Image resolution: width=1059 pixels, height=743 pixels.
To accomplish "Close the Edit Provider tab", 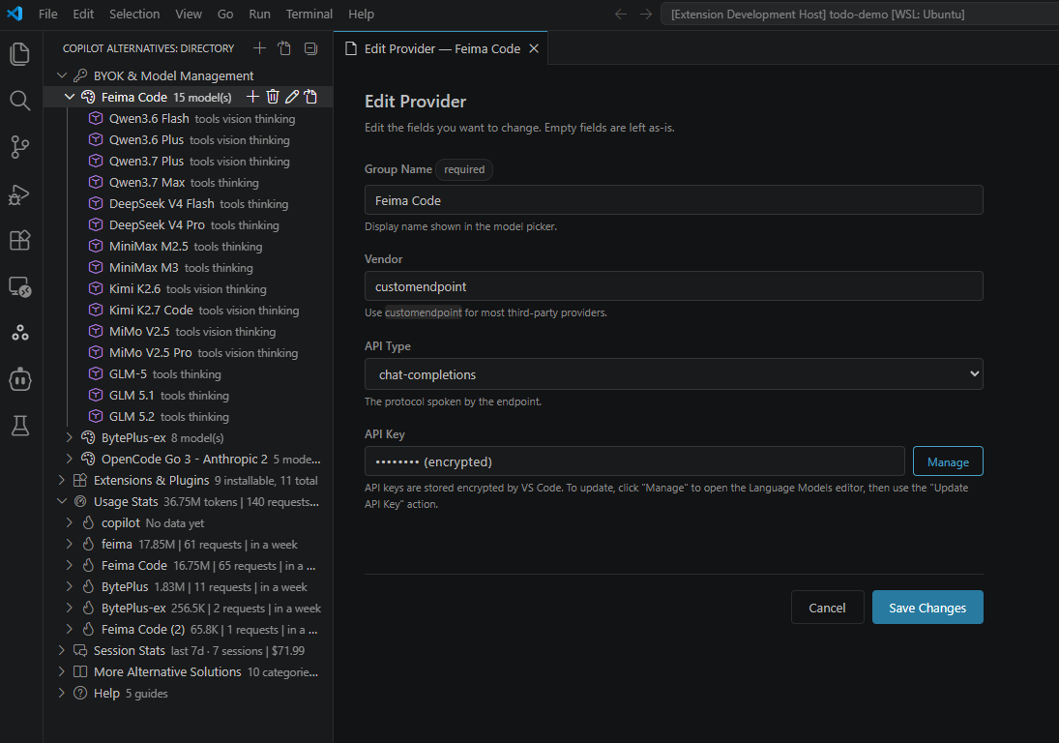I will click(534, 48).
